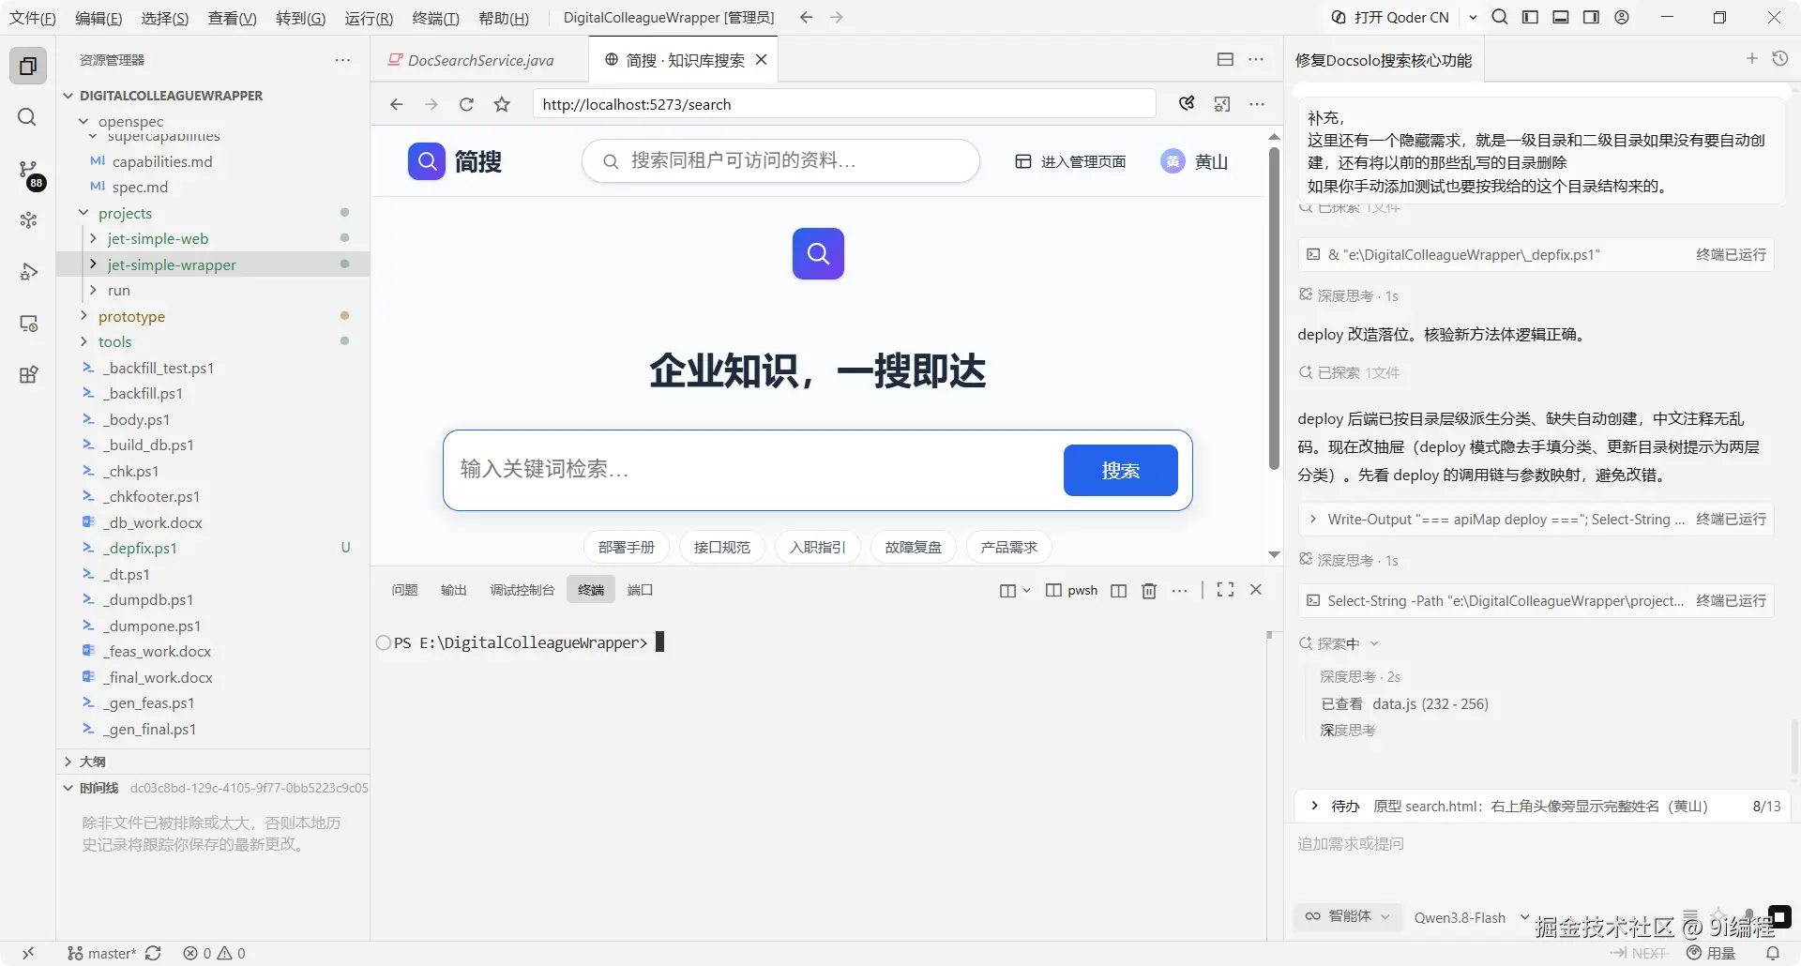
Task: Click the 部署手册 suggestion chip
Action: (627, 547)
